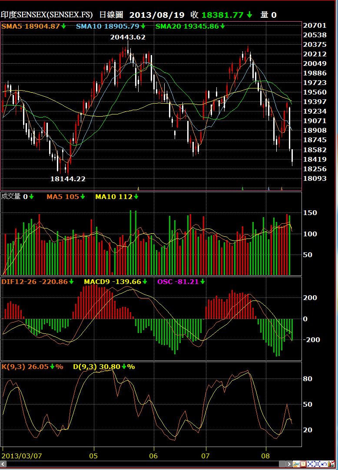Click the 150 volume axis value

coord(310,212)
